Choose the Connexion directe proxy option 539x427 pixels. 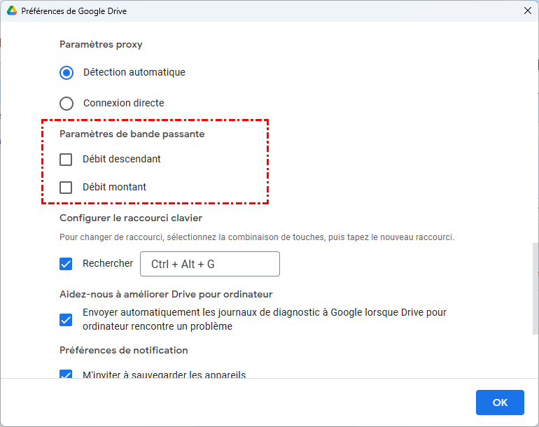point(66,104)
